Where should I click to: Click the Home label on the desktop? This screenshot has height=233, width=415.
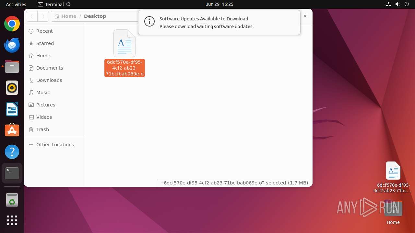(x=393, y=222)
